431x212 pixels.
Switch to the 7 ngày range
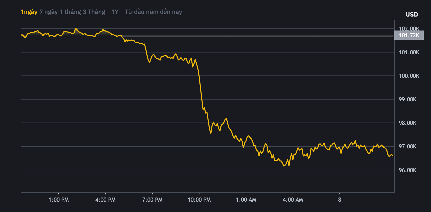click(x=49, y=12)
